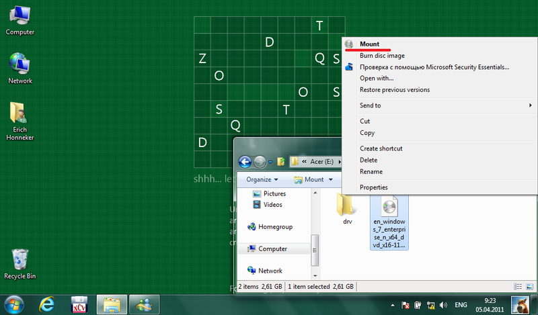Open the xCv floppy-disk taskbar app
Viewport: 538px width, 315px height.
(x=79, y=304)
